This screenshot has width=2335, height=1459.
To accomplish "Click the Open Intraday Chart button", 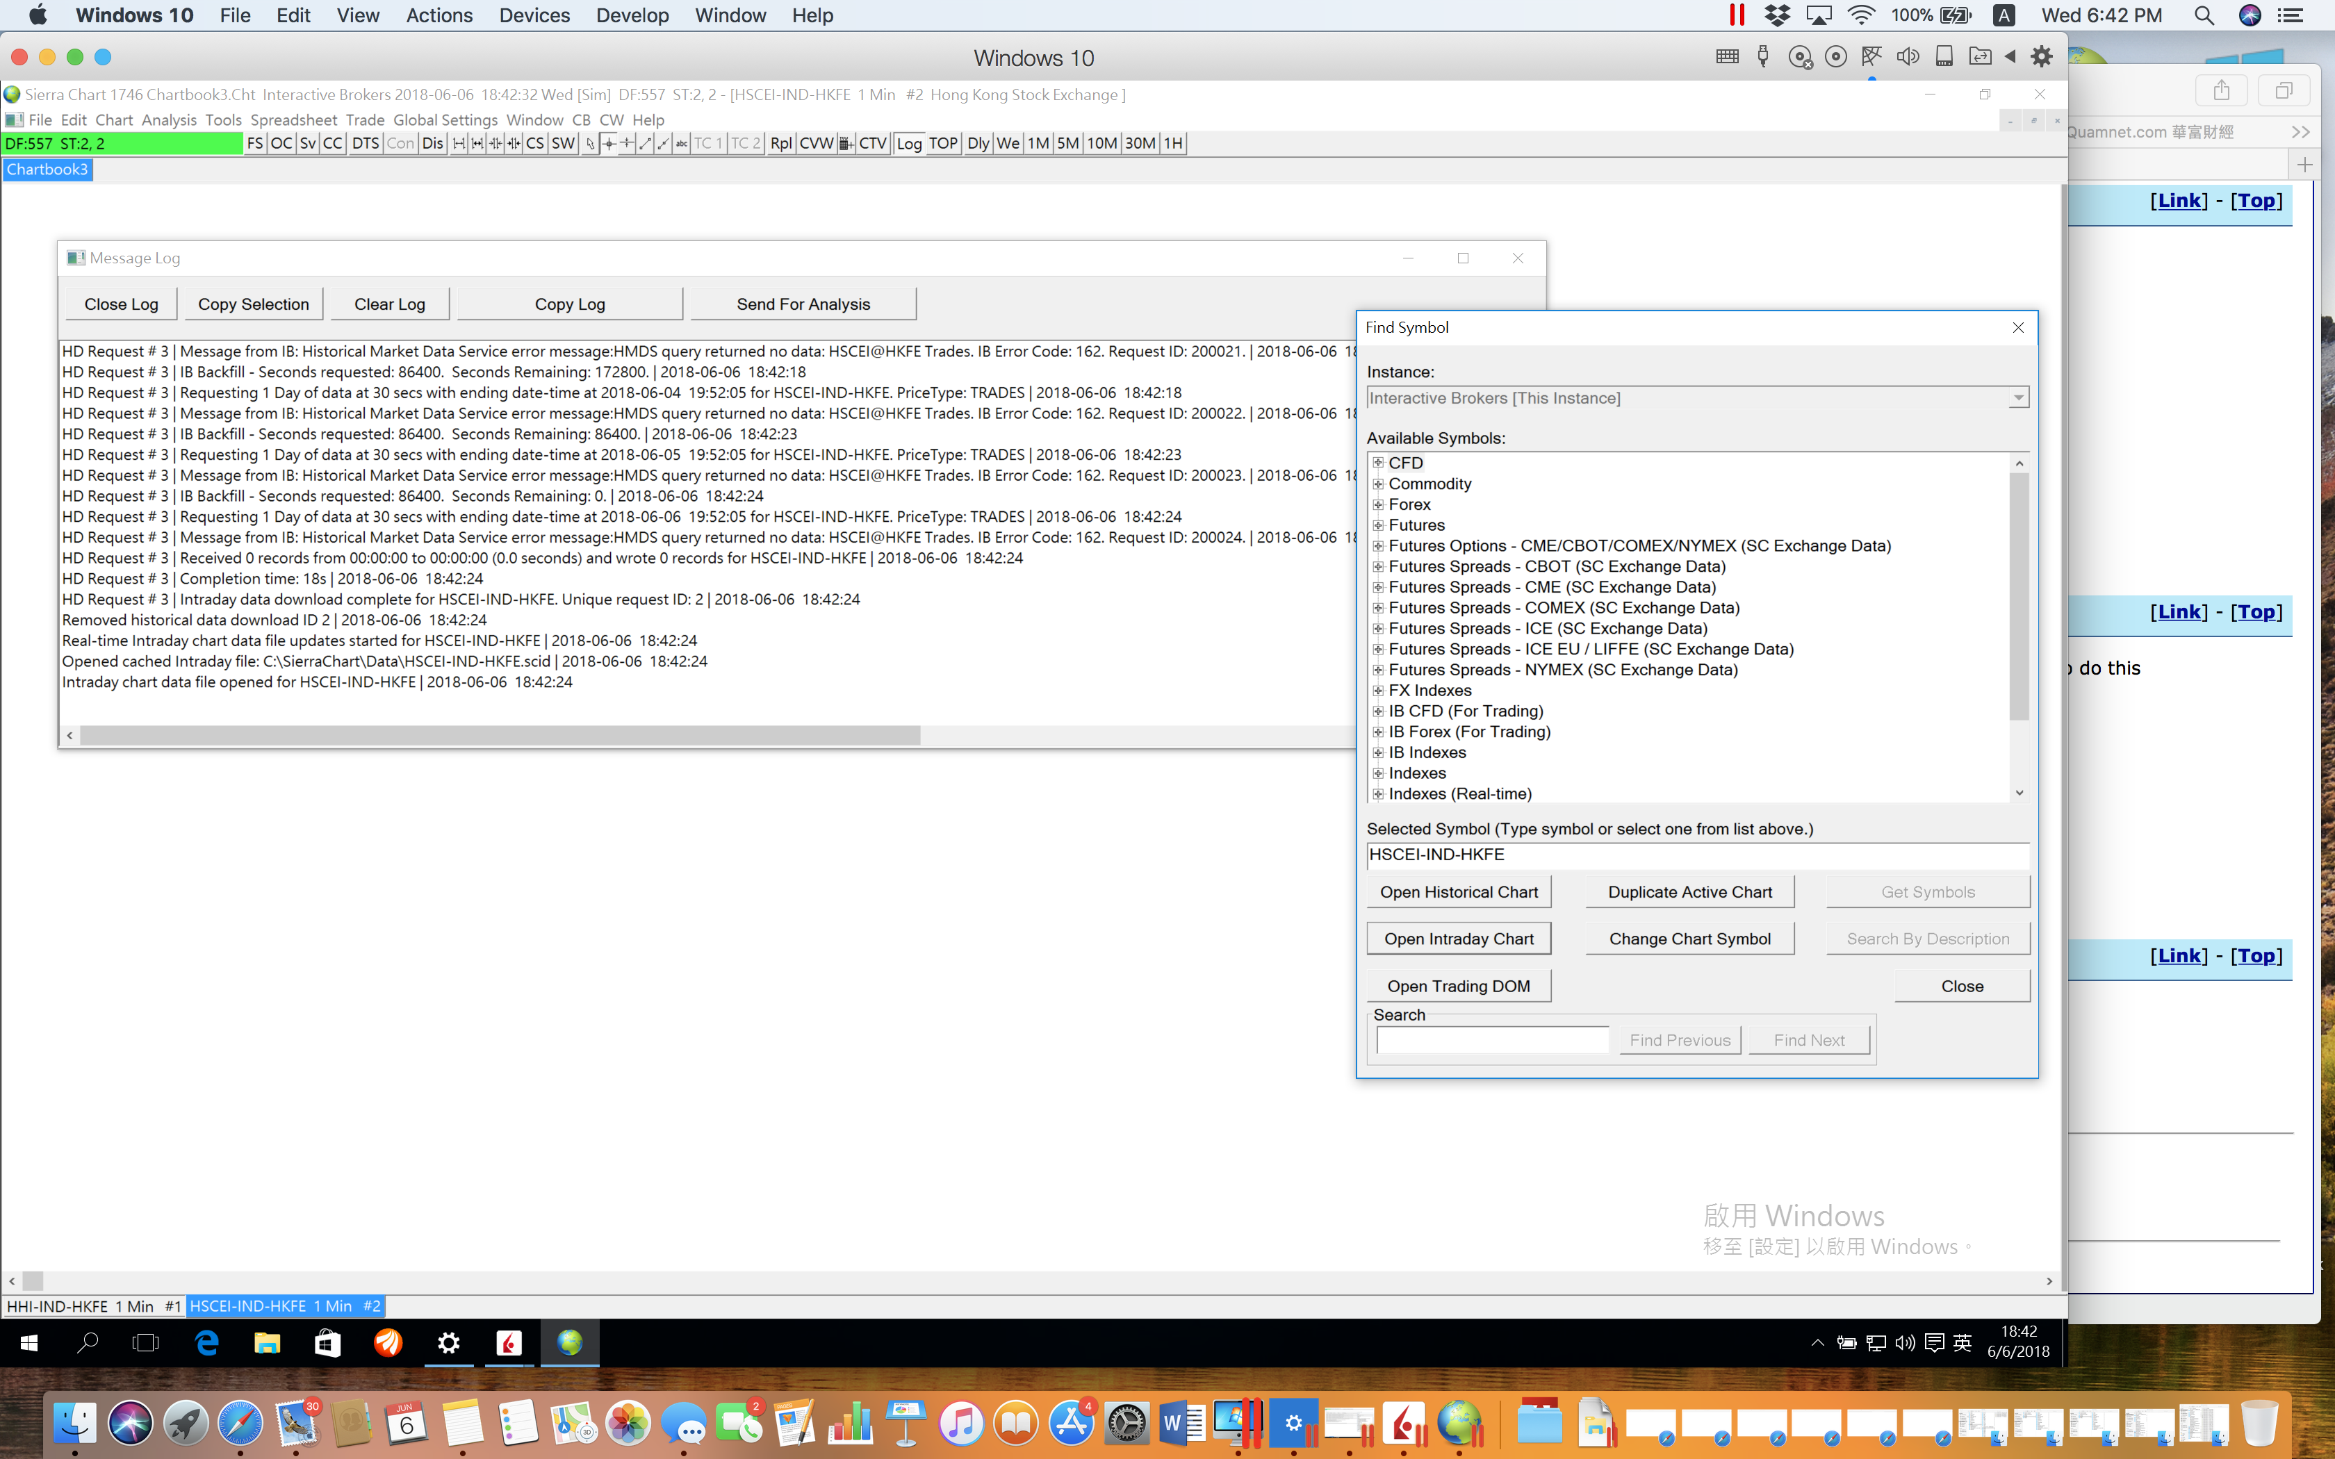I will click(1458, 939).
